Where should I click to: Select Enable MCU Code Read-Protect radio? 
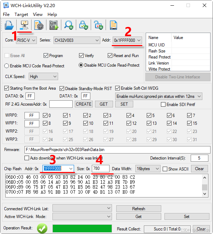point(7,66)
